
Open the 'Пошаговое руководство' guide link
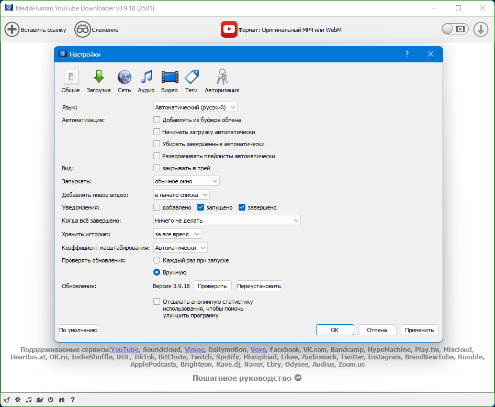pyautogui.click(x=247, y=378)
